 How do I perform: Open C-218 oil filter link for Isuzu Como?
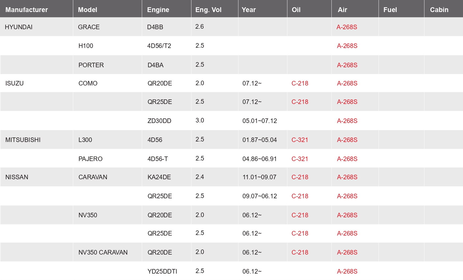coord(300,83)
